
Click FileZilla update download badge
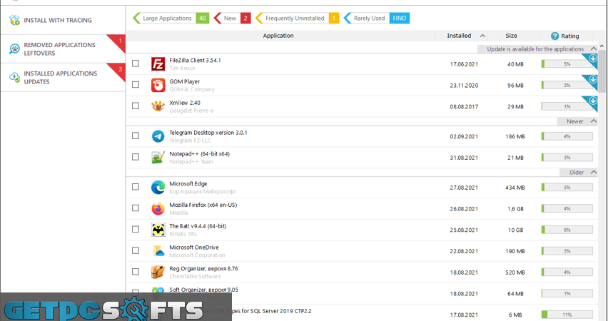pyautogui.click(x=592, y=58)
